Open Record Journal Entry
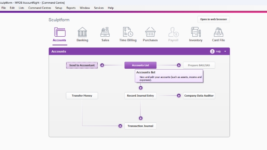The image size is (267, 150). (x=141, y=95)
